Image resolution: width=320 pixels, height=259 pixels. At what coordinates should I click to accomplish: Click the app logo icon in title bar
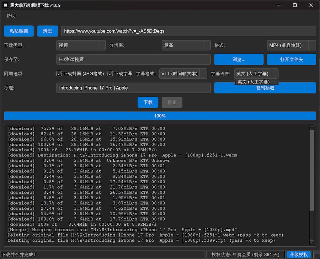[x=5, y=5]
